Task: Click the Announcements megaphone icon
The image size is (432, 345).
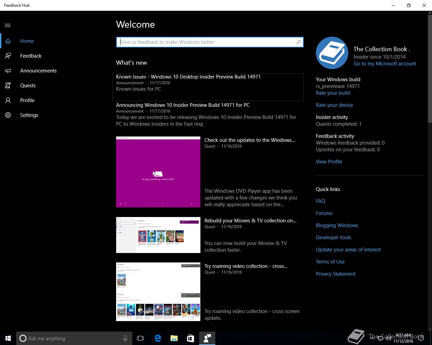Action: 8,71
